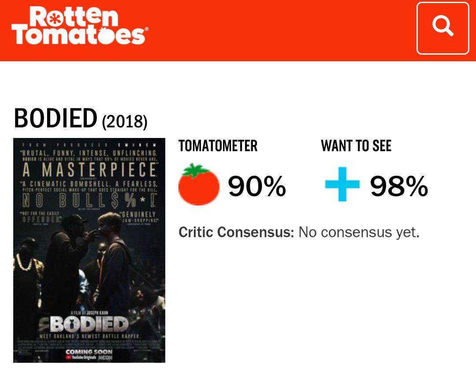The image size is (476, 376).
Task: Click the BODIED movie poster
Action: coord(89,251)
